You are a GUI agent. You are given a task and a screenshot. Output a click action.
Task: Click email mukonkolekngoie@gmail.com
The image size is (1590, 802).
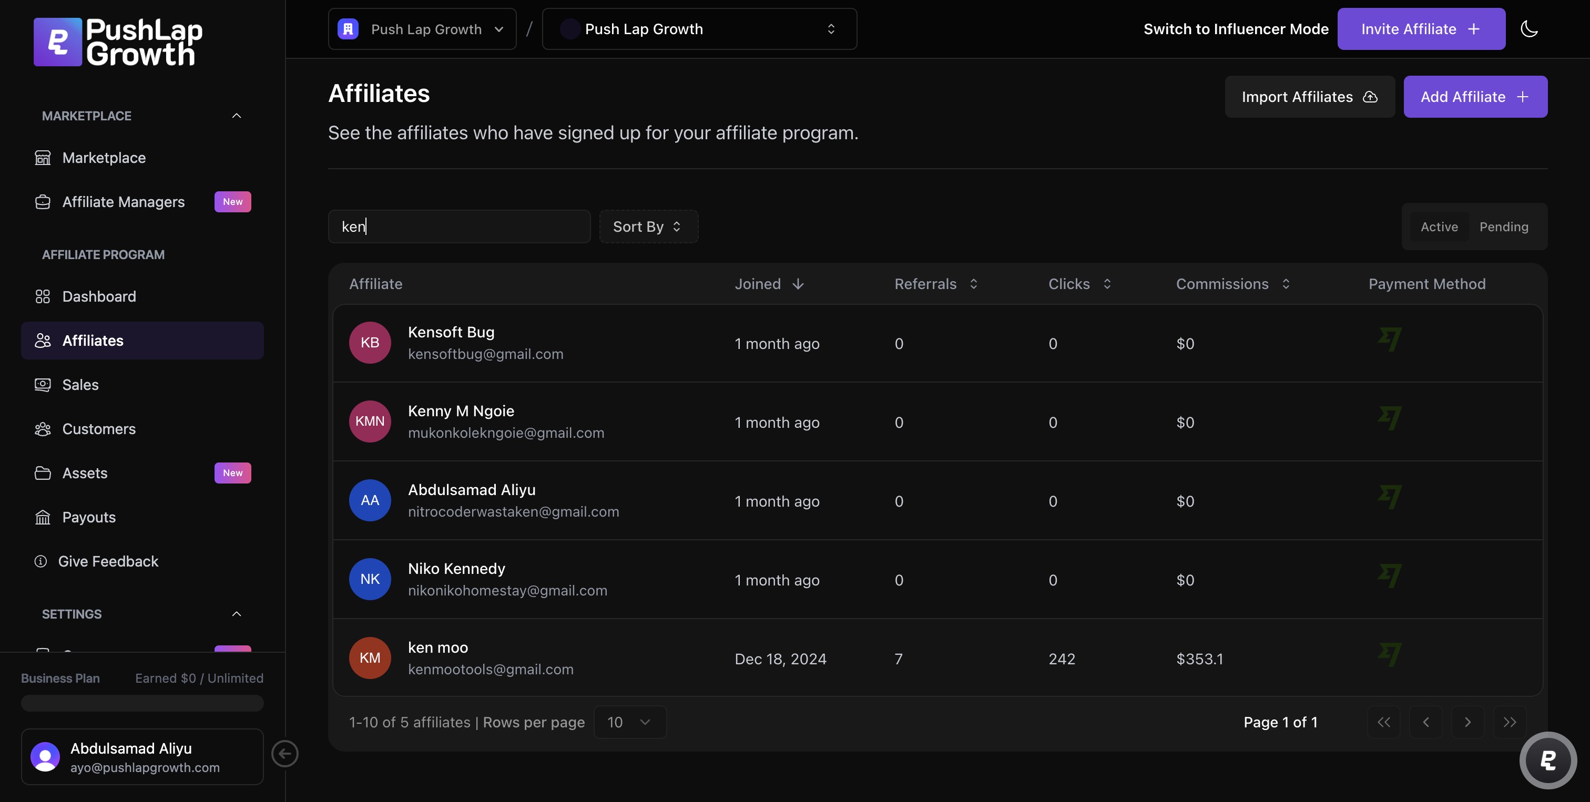click(506, 433)
